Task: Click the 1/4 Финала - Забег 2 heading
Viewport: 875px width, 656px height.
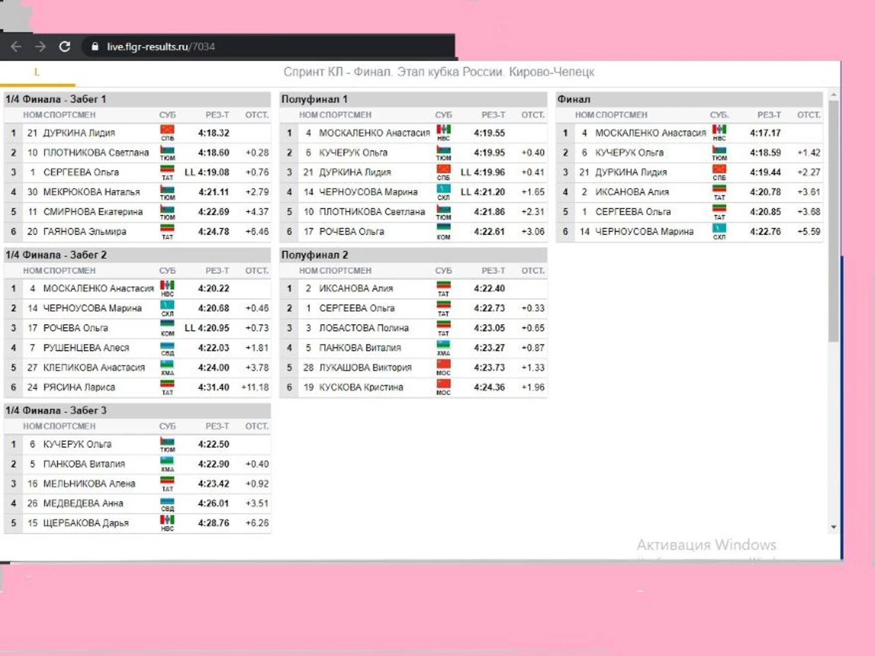Action: (x=56, y=255)
